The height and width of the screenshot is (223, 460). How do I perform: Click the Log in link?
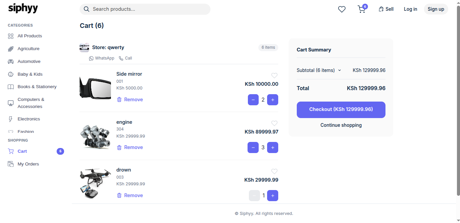coord(410,9)
